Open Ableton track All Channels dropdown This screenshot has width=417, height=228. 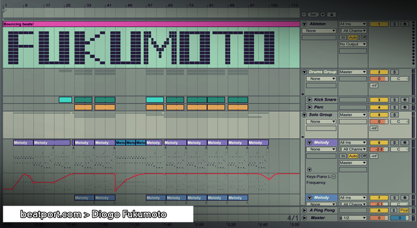coord(353,31)
